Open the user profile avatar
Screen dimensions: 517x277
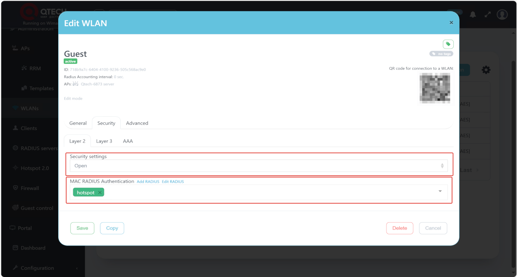(502, 14)
